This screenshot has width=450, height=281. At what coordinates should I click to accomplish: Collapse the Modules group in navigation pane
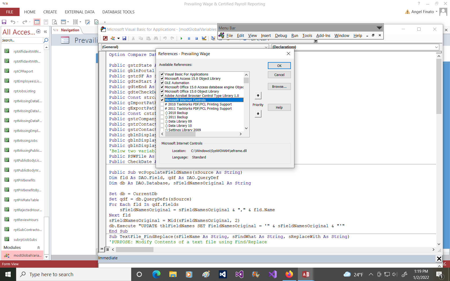39,248
